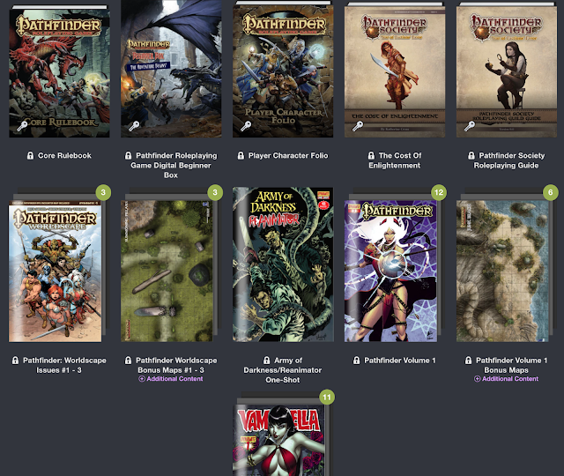Viewport: 564px width, 476px height.
Task: Click plus icon next to Worldscape Additional Content
Action: point(142,379)
